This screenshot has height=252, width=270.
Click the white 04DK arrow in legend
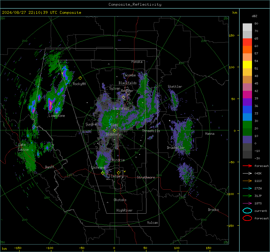click(x=247, y=173)
